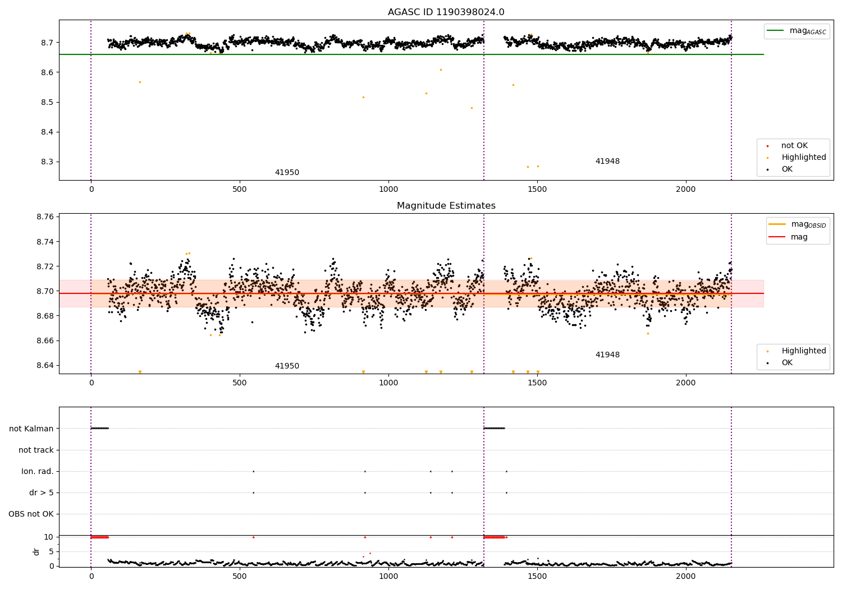Click x-axis tick 1000 under the top panel
Screen dimensions: 842x589
click(x=388, y=190)
